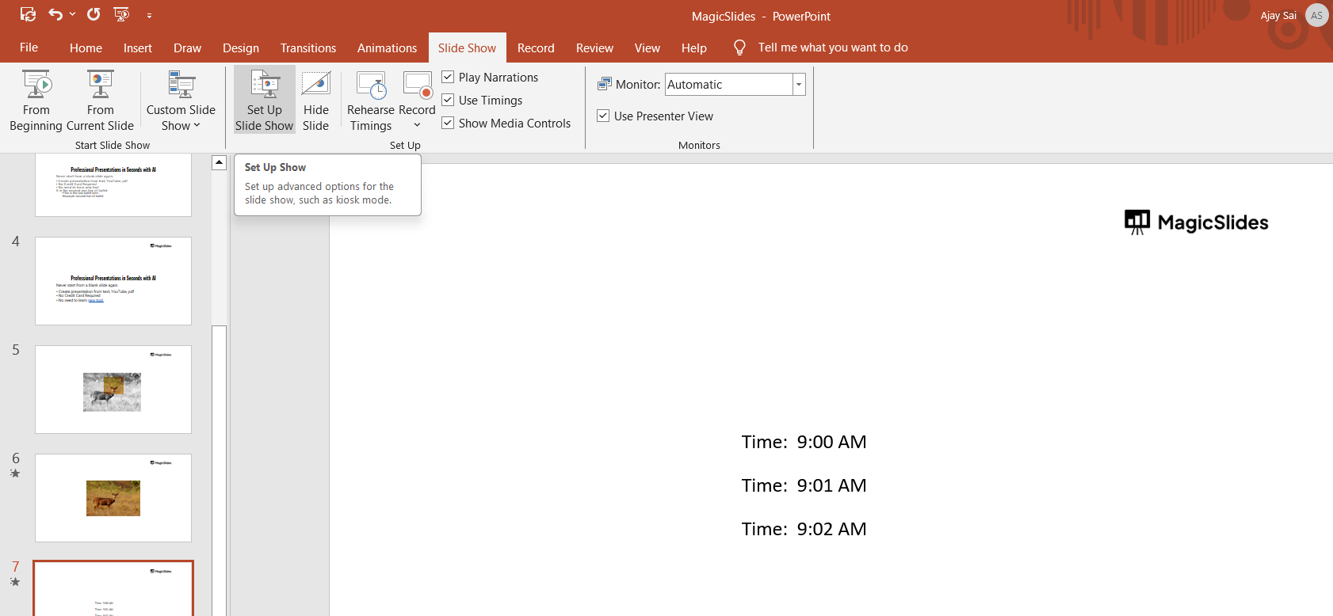This screenshot has width=1333, height=616.
Task: Expand the Record button dropdown arrow
Action: pyautogui.click(x=417, y=125)
